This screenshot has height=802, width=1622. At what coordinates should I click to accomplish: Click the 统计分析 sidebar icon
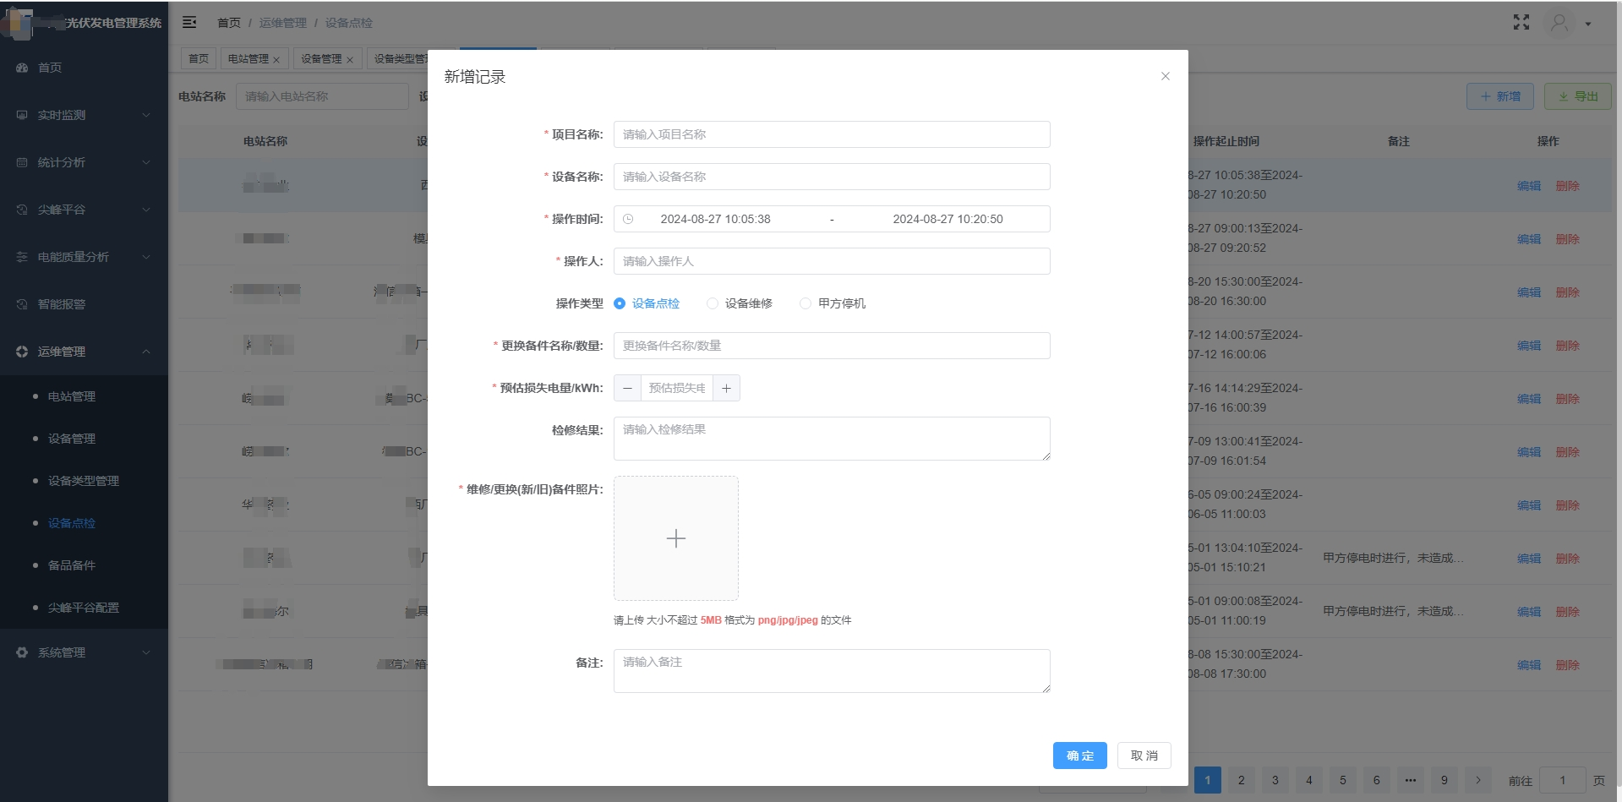click(22, 162)
